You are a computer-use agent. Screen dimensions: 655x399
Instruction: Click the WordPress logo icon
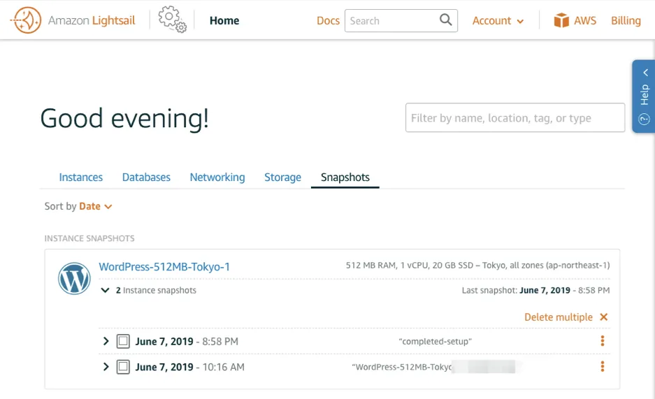[x=74, y=278]
